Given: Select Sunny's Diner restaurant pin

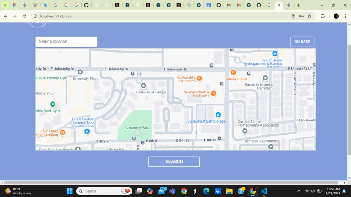Looking at the screenshot, I should click(x=233, y=73).
